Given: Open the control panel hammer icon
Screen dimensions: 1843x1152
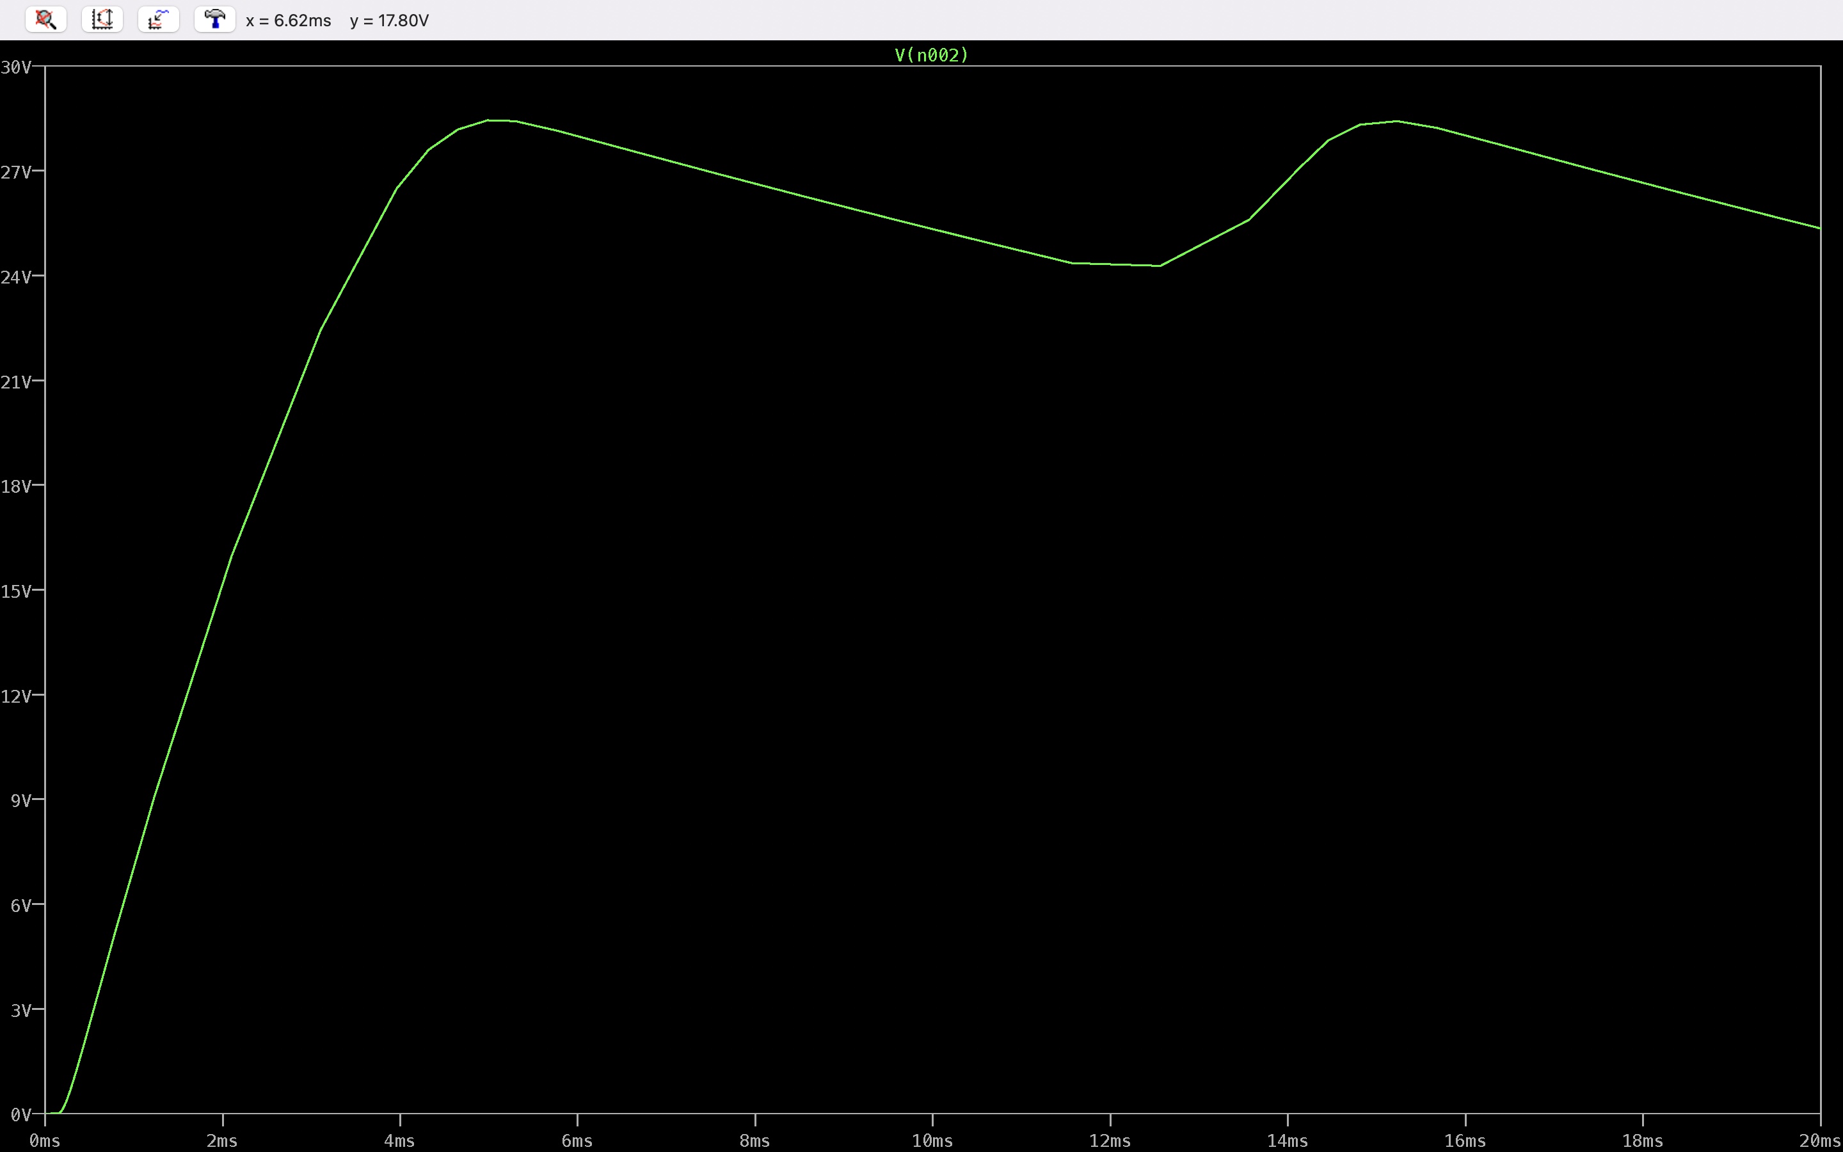Looking at the screenshot, I should 215,20.
